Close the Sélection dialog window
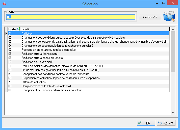 (x=173, y=4)
